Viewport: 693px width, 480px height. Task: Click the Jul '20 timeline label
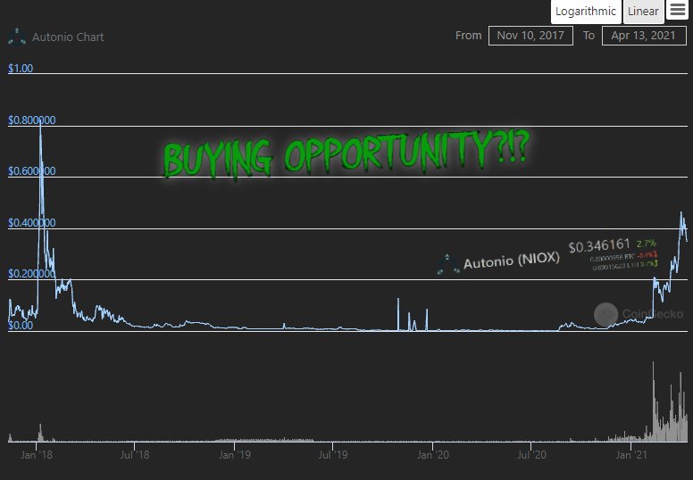pyautogui.click(x=531, y=455)
